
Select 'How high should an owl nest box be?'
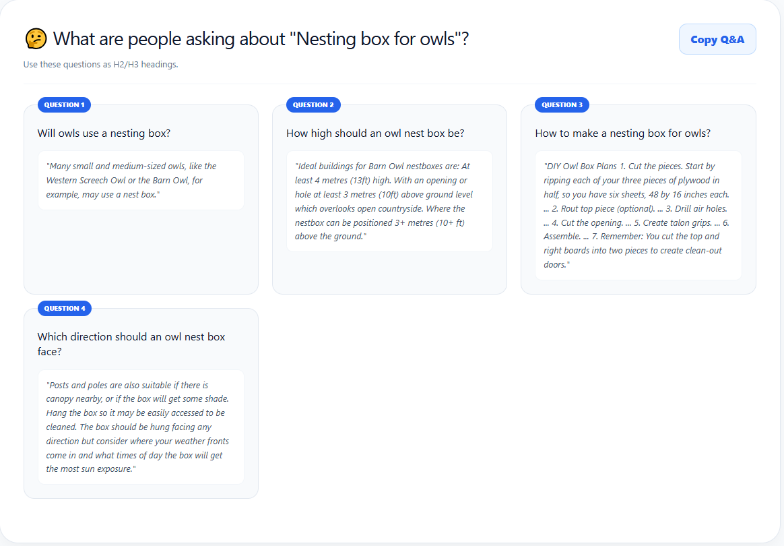[375, 133]
